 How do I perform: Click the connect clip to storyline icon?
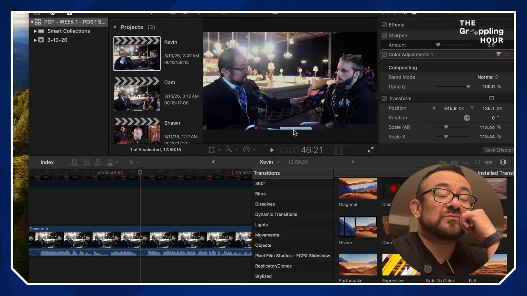pyautogui.click(x=75, y=162)
